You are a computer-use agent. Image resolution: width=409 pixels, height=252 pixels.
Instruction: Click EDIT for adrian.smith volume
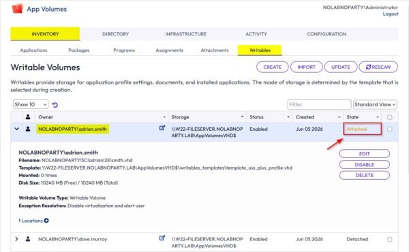tap(365, 154)
